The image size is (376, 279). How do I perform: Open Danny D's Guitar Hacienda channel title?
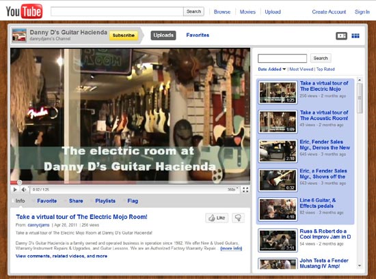pyautogui.click(x=68, y=32)
